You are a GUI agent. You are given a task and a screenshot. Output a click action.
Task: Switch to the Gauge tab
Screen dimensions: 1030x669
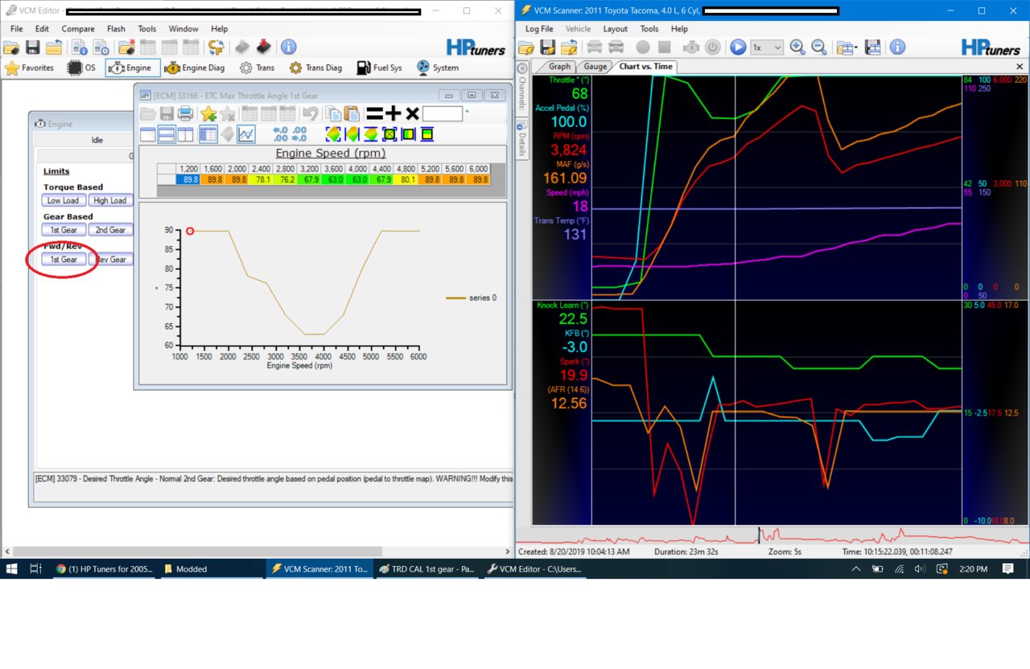(x=595, y=67)
